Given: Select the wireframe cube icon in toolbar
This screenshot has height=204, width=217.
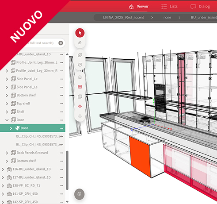Looking at the screenshot, I should click(x=80, y=96).
